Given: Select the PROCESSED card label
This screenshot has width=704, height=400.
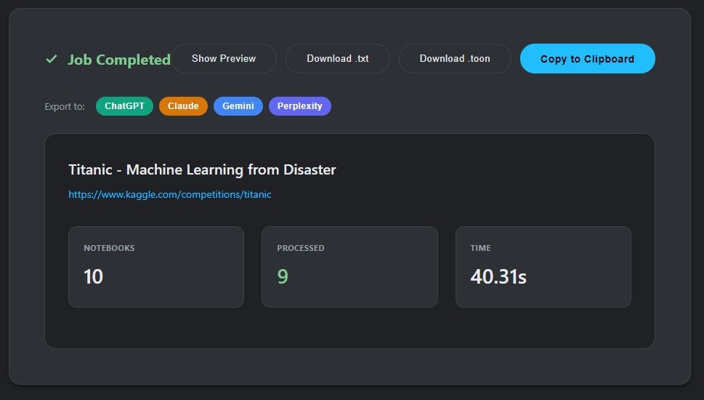Looking at the screenshot, I should point(300,248).
